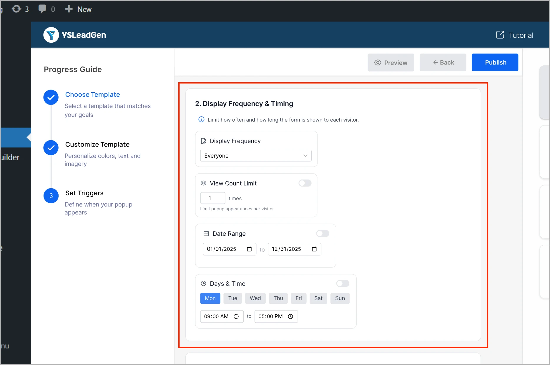Deselect the Mon day chip
The image size is (550, 365).
tap(210, 298)
